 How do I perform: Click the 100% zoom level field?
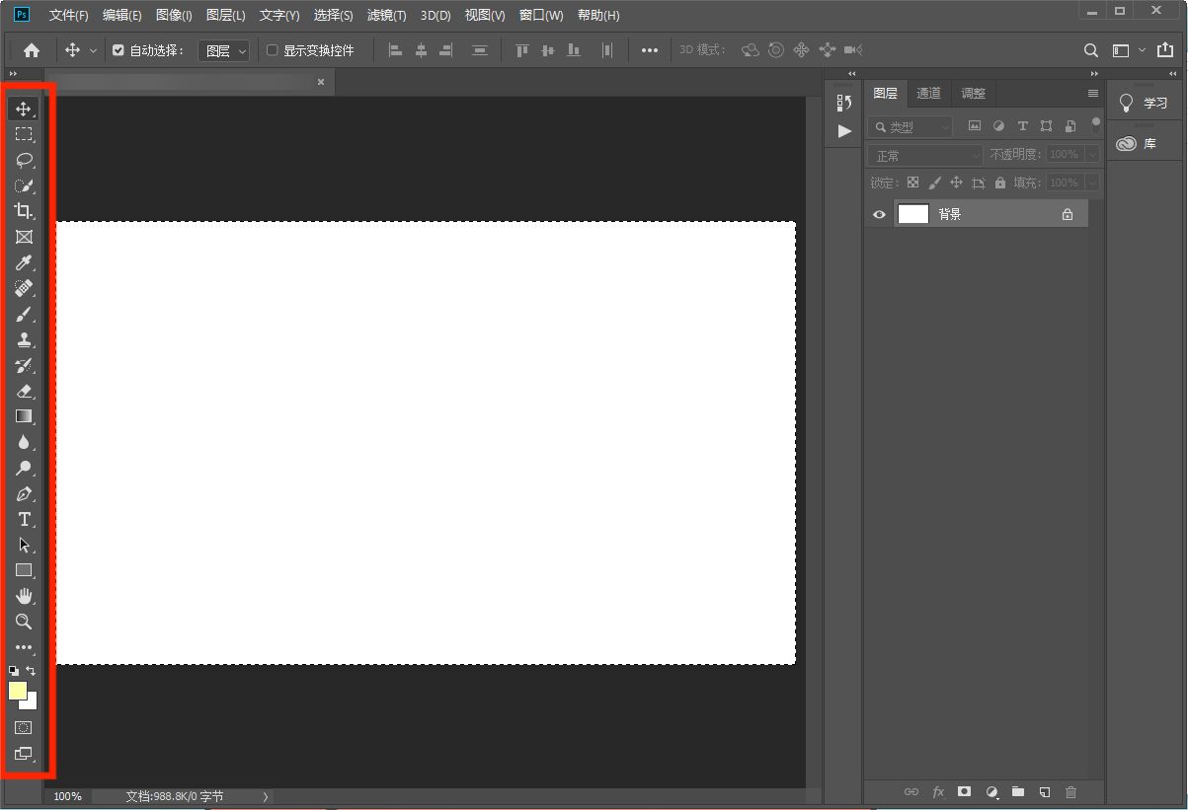(x=67, y=796)
